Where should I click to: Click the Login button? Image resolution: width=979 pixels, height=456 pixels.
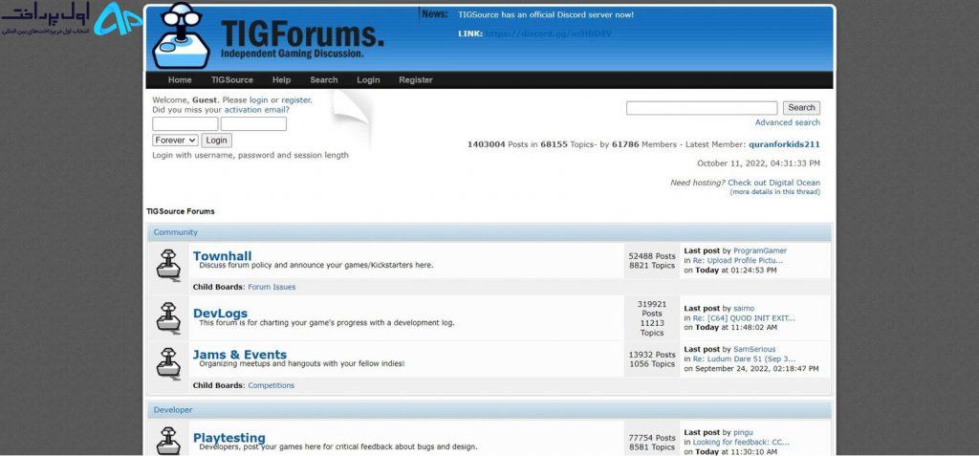[217, 141]
